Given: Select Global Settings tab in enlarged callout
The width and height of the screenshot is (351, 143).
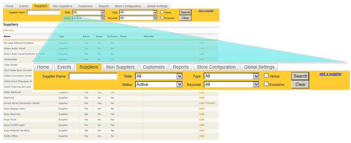Looking at the screenshot, I should 259,67.
